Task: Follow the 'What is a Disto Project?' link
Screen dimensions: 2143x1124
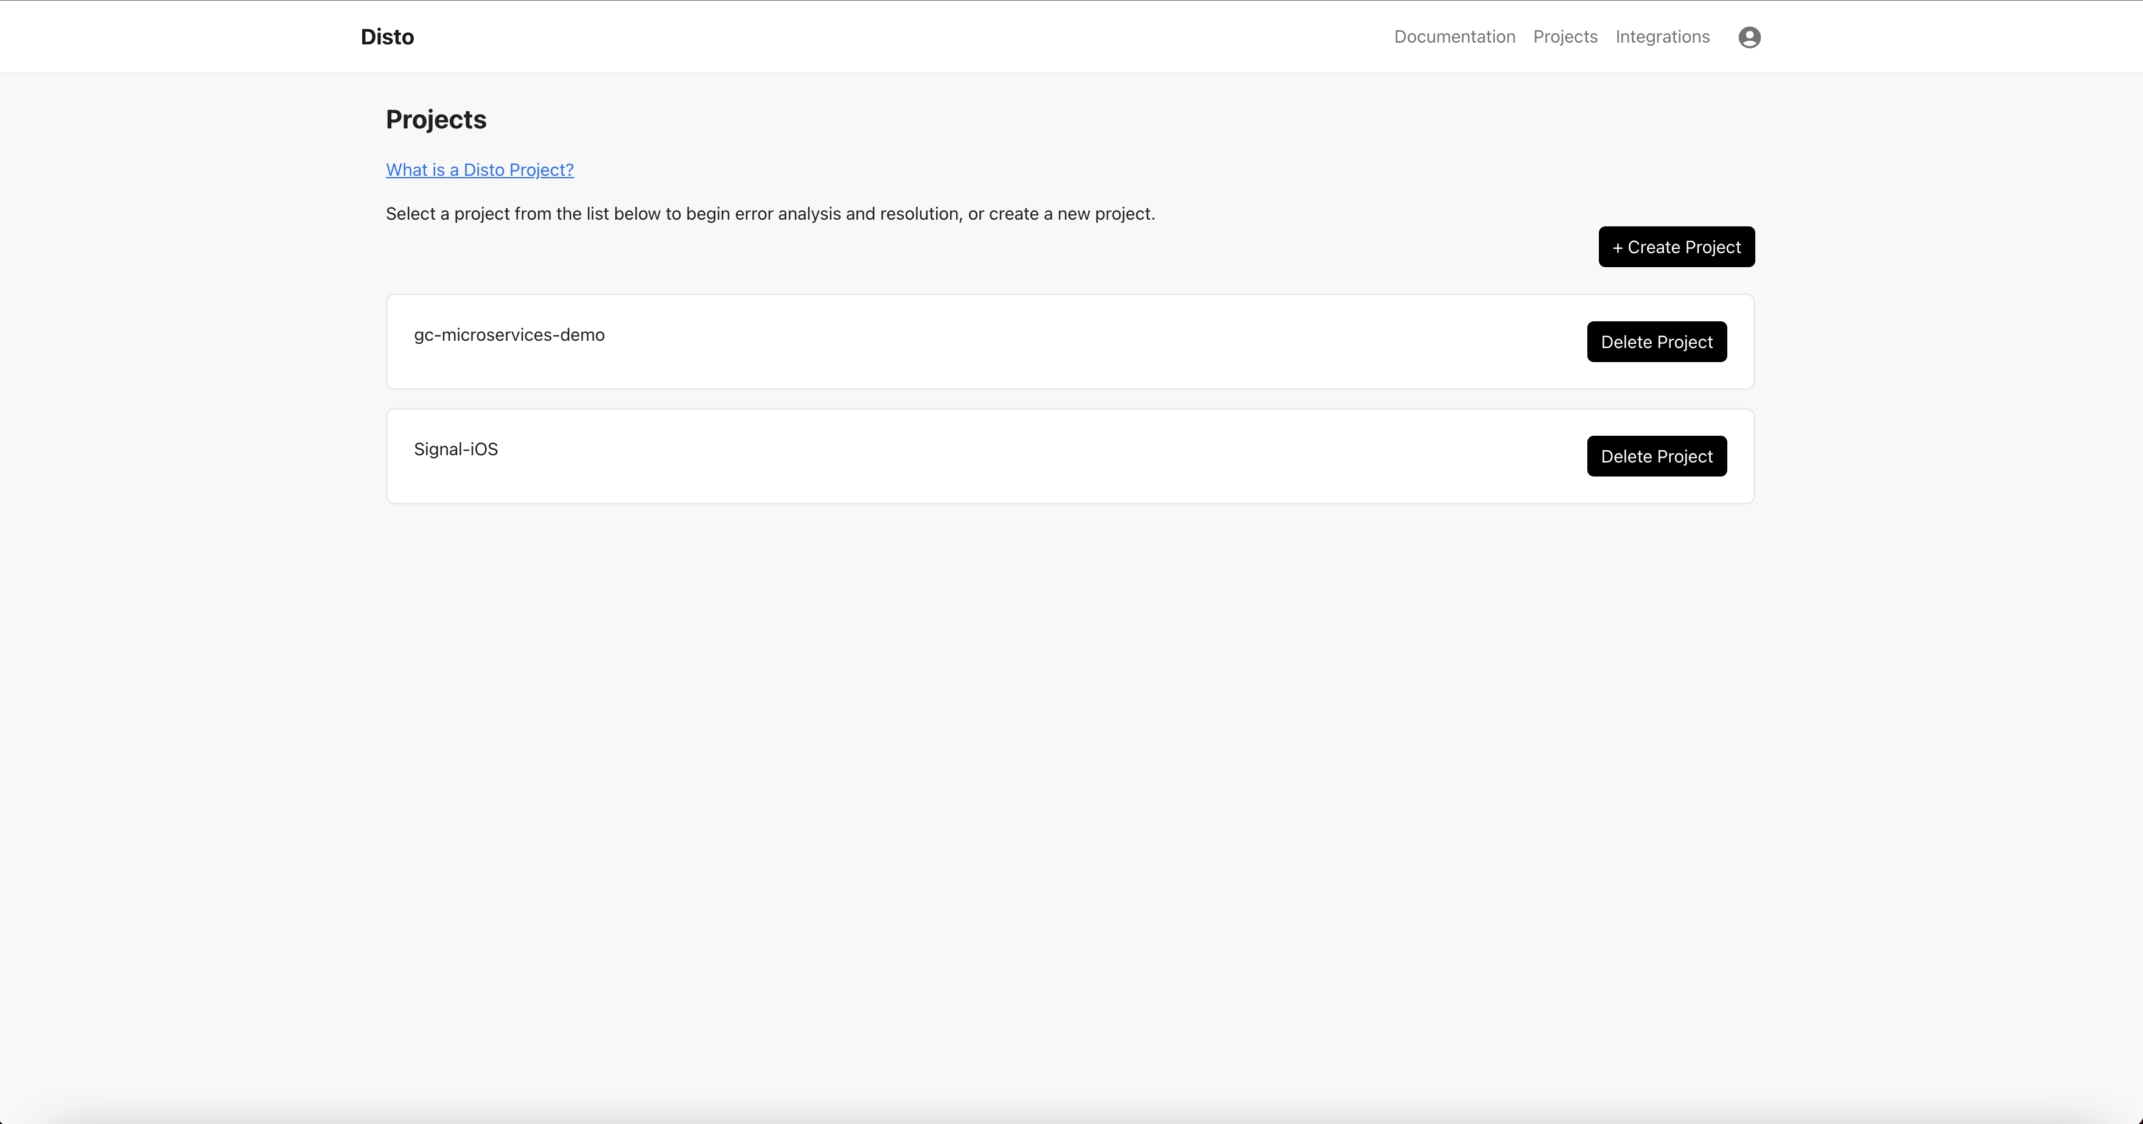Action: click(479, 170)
